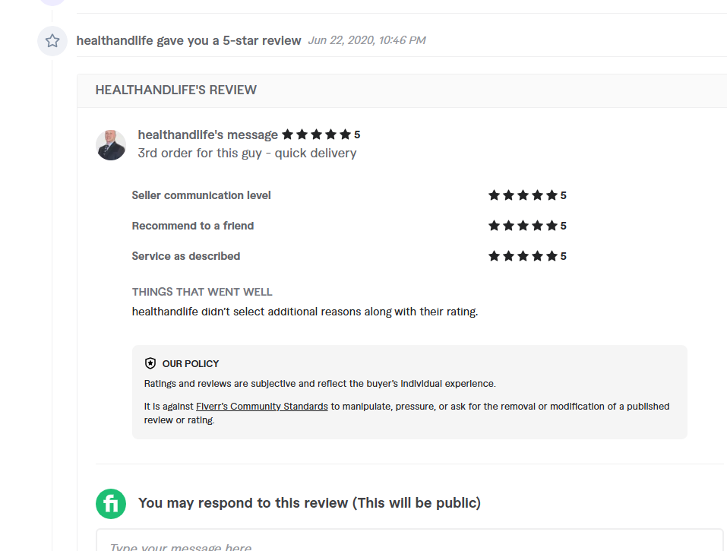Click 'You may respond to this review' heading

click(x=309, y=503)
